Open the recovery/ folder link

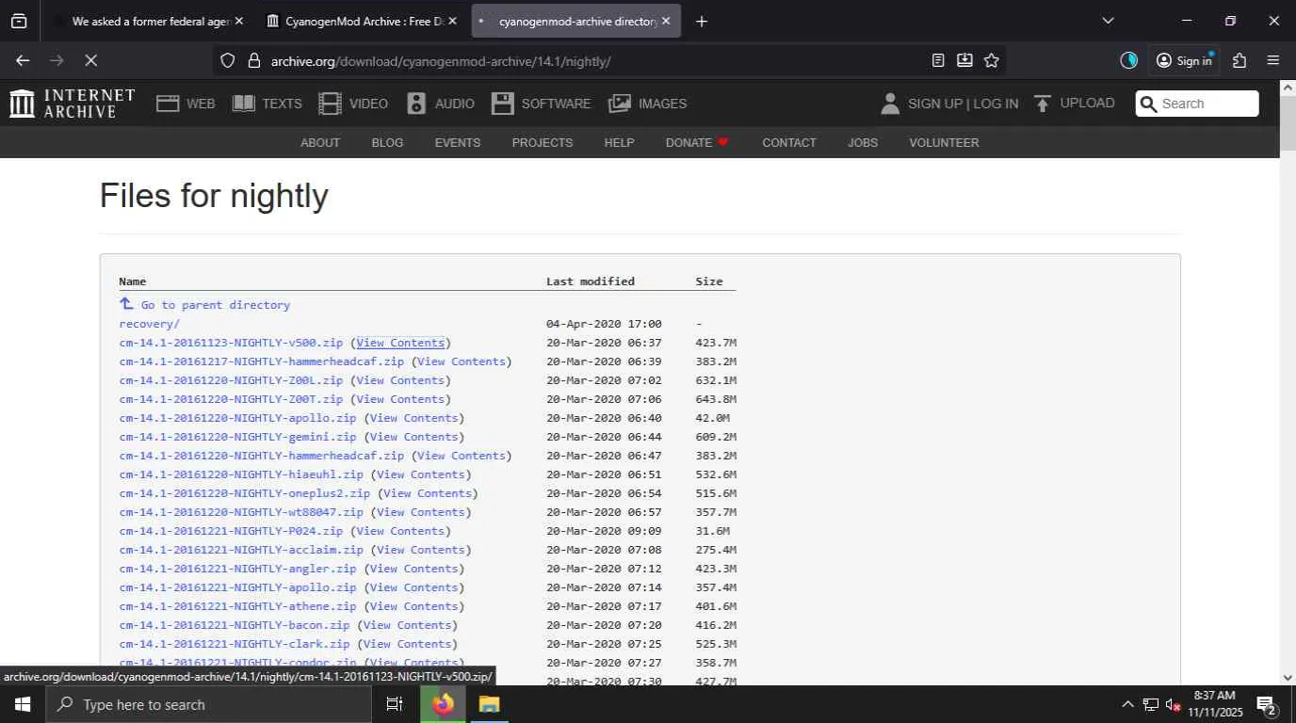149,324
